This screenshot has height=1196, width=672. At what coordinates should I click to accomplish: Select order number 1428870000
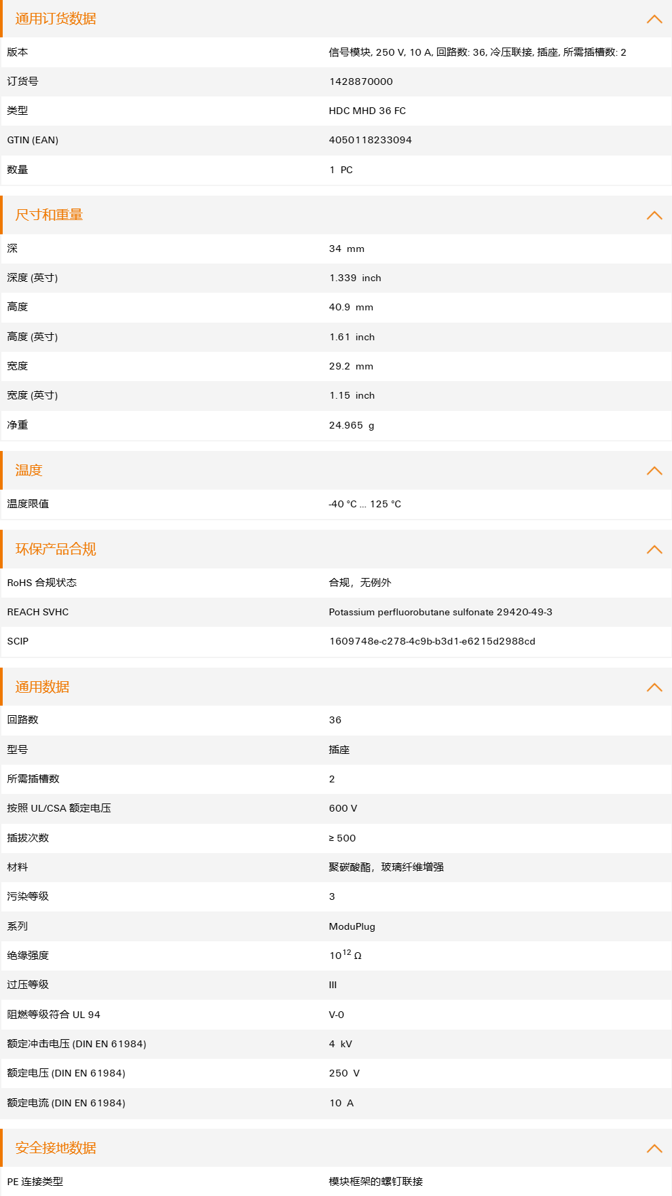[x=360, y=81]
